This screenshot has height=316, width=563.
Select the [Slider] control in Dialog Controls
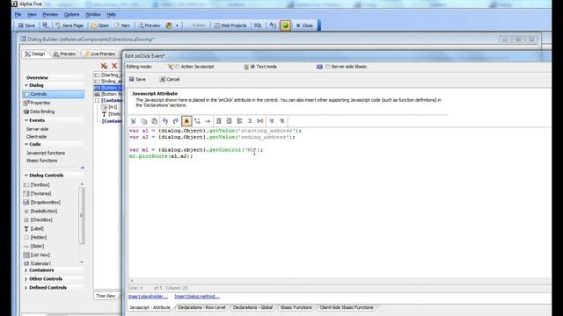(x=37, y=246)
